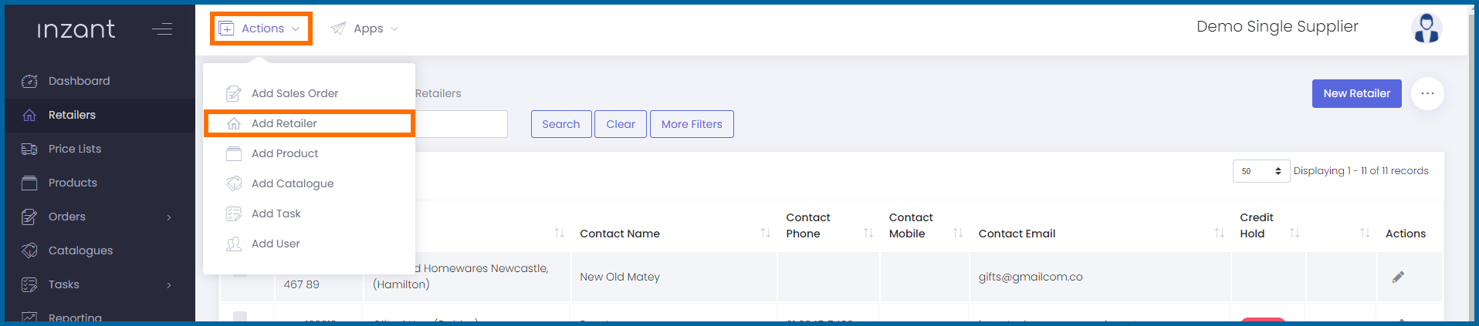Click the pencil edit icon in first row

click(x=1398, y=277)
